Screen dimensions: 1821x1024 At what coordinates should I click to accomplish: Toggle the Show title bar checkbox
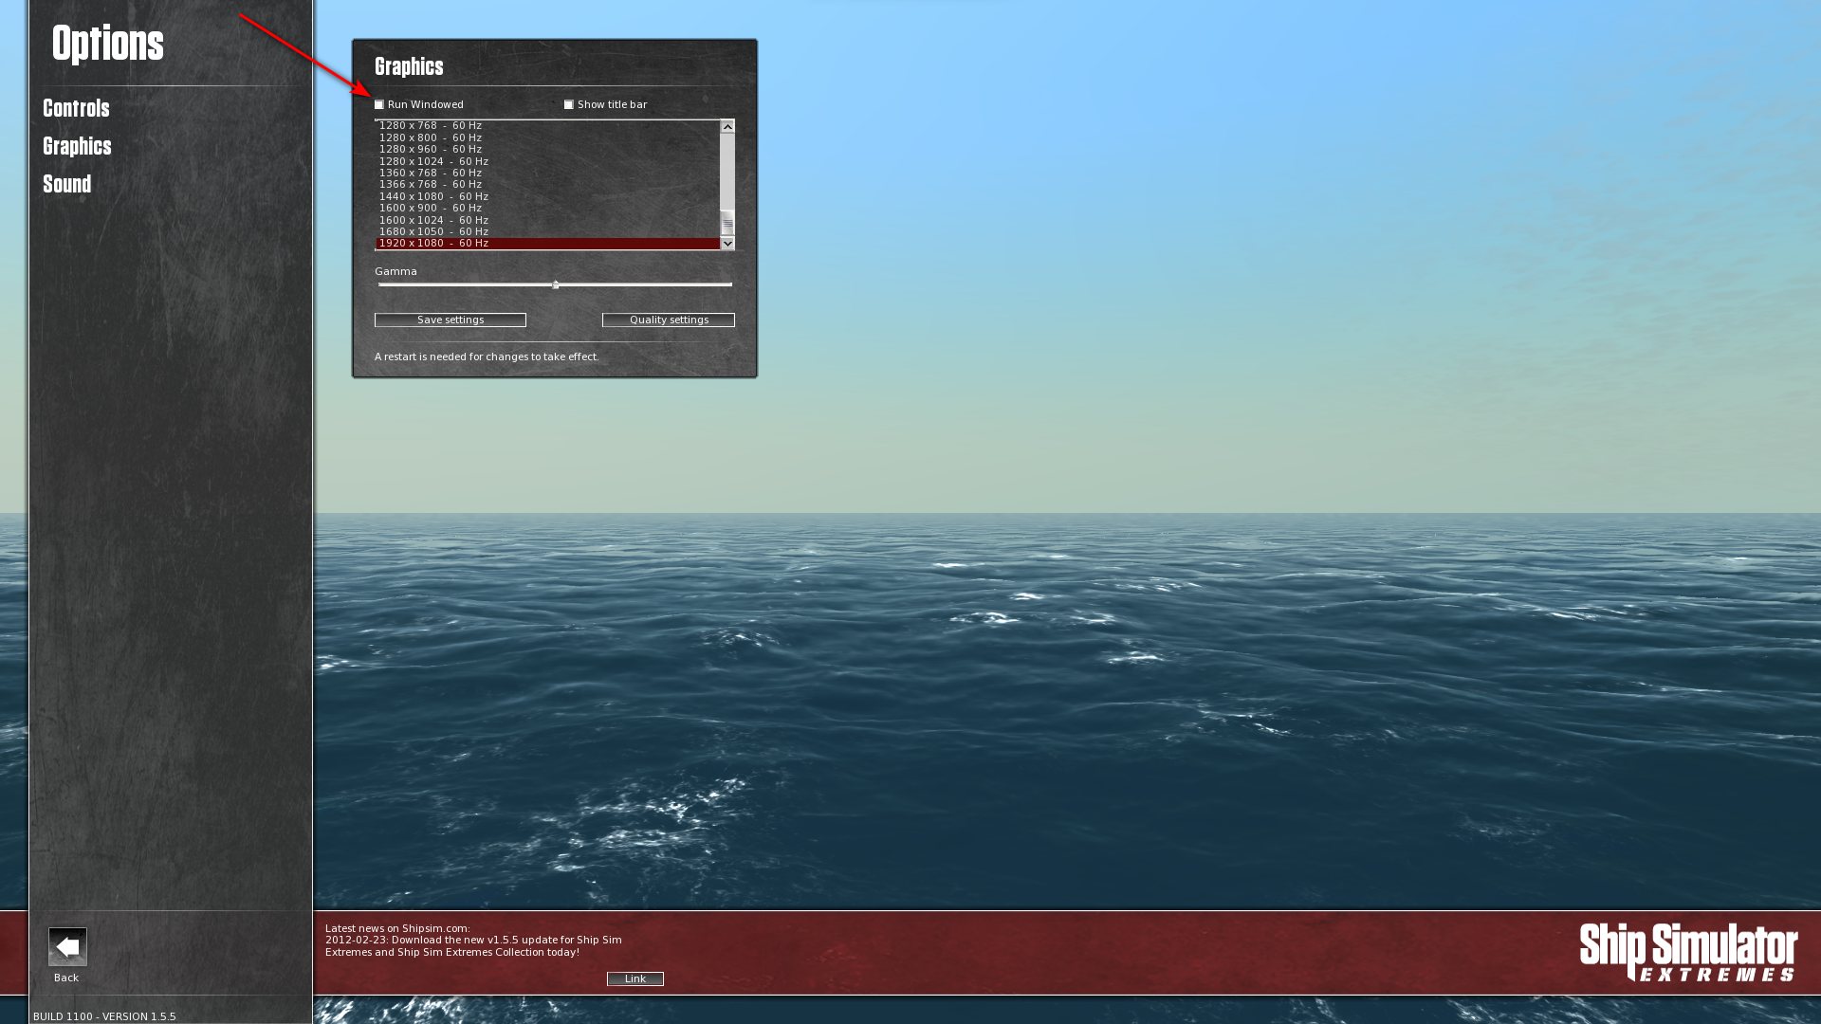tap(569, 105)
